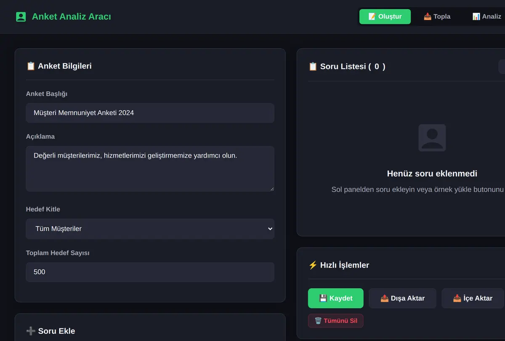
Task: Click the Anket Analiz Aracı title
Action: (x=72, y=17)
